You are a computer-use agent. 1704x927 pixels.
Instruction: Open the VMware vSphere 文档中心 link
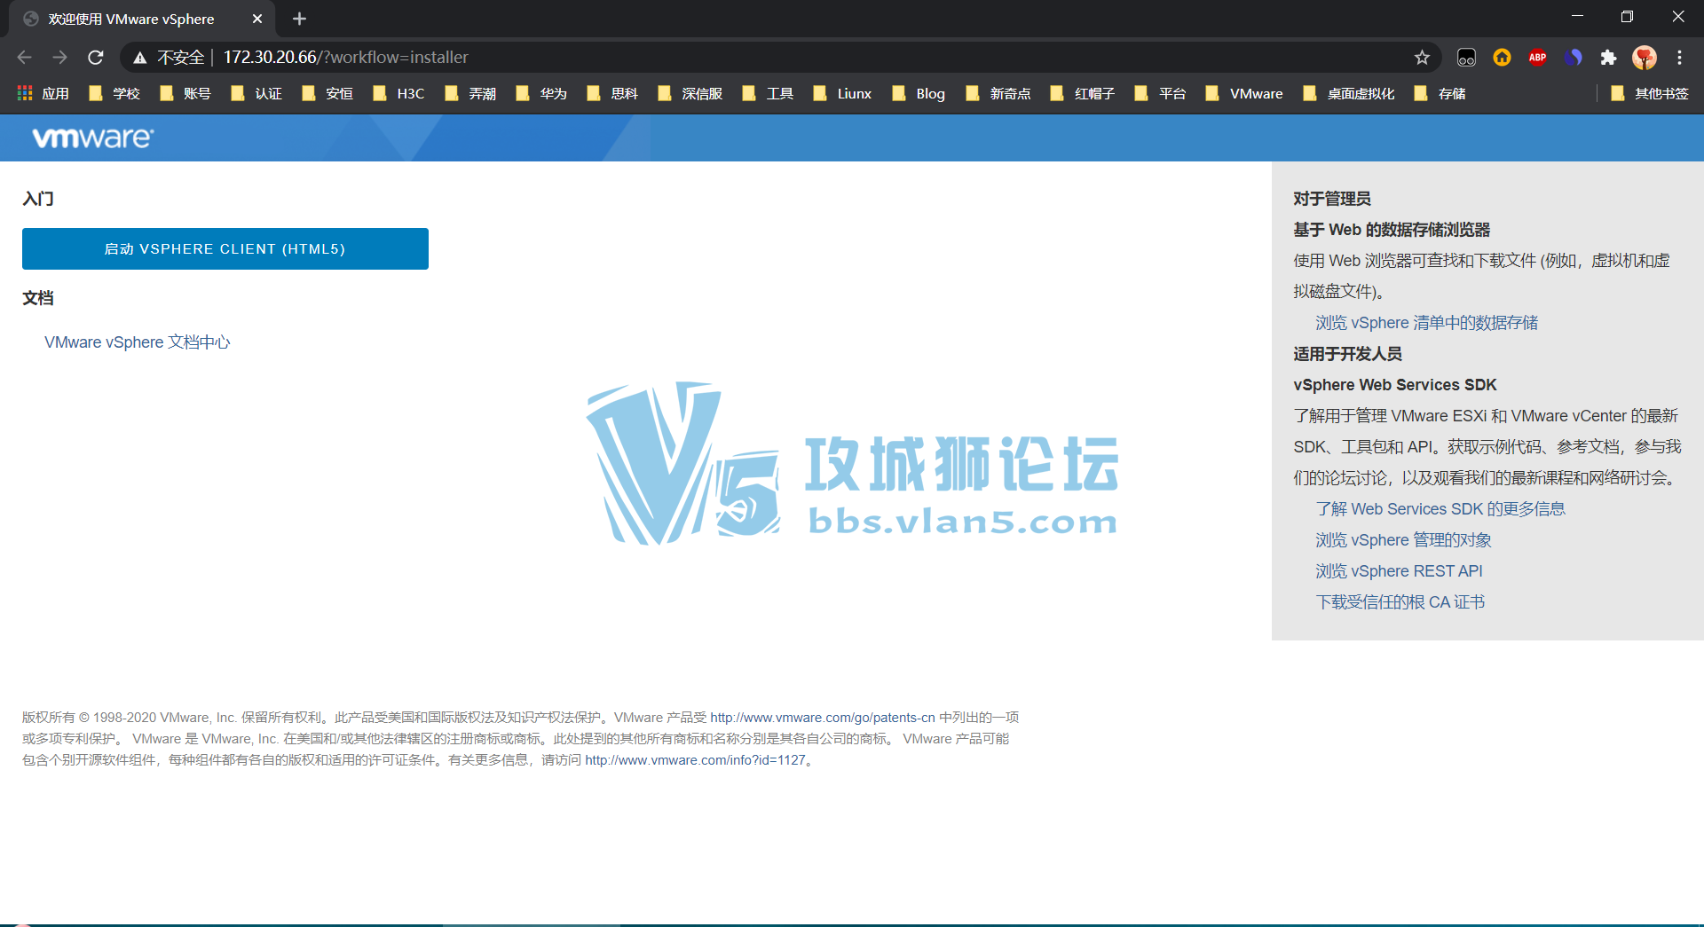coord(138,342)
